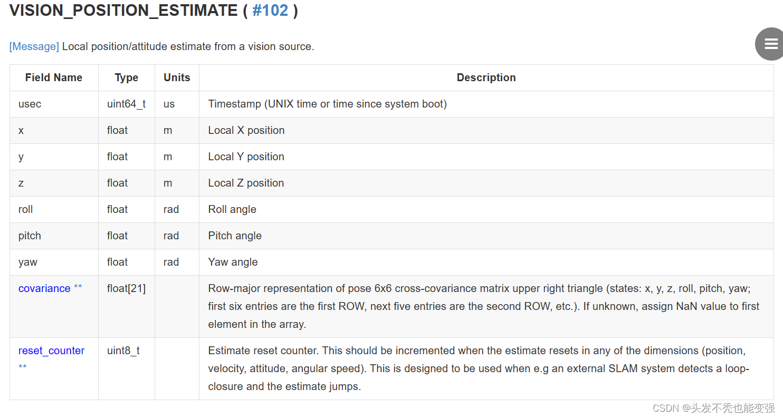Follow the #102 message ID link

[270, 11]
